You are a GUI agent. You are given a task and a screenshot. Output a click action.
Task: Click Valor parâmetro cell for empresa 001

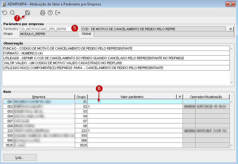tap(135, 102)
